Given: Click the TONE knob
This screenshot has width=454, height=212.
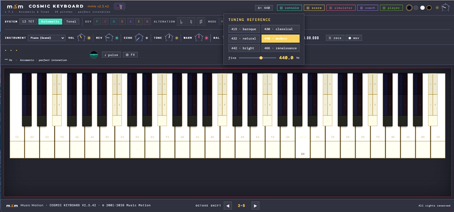Looking at the screenshot, I should click(x=169, y=38).
